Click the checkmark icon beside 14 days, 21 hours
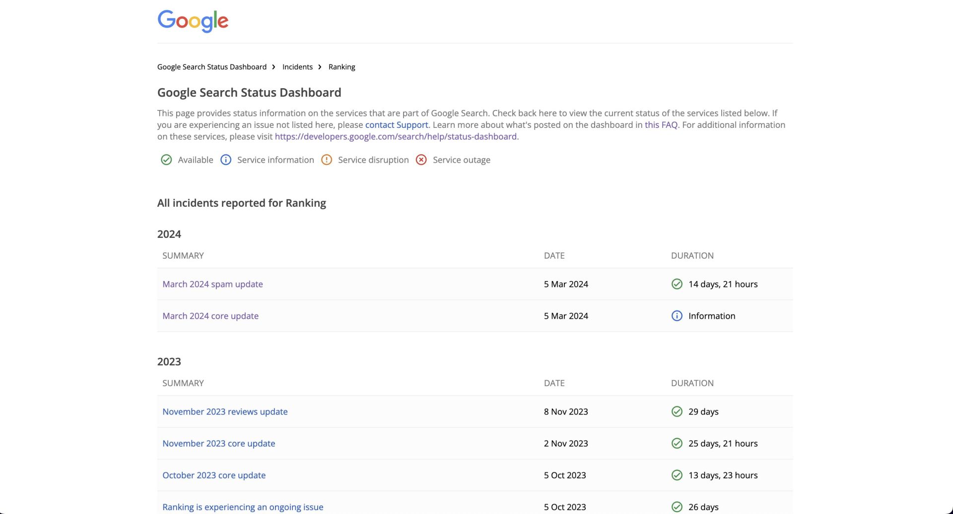The width and height of the screenshot is (953, 514). (677, 284)
